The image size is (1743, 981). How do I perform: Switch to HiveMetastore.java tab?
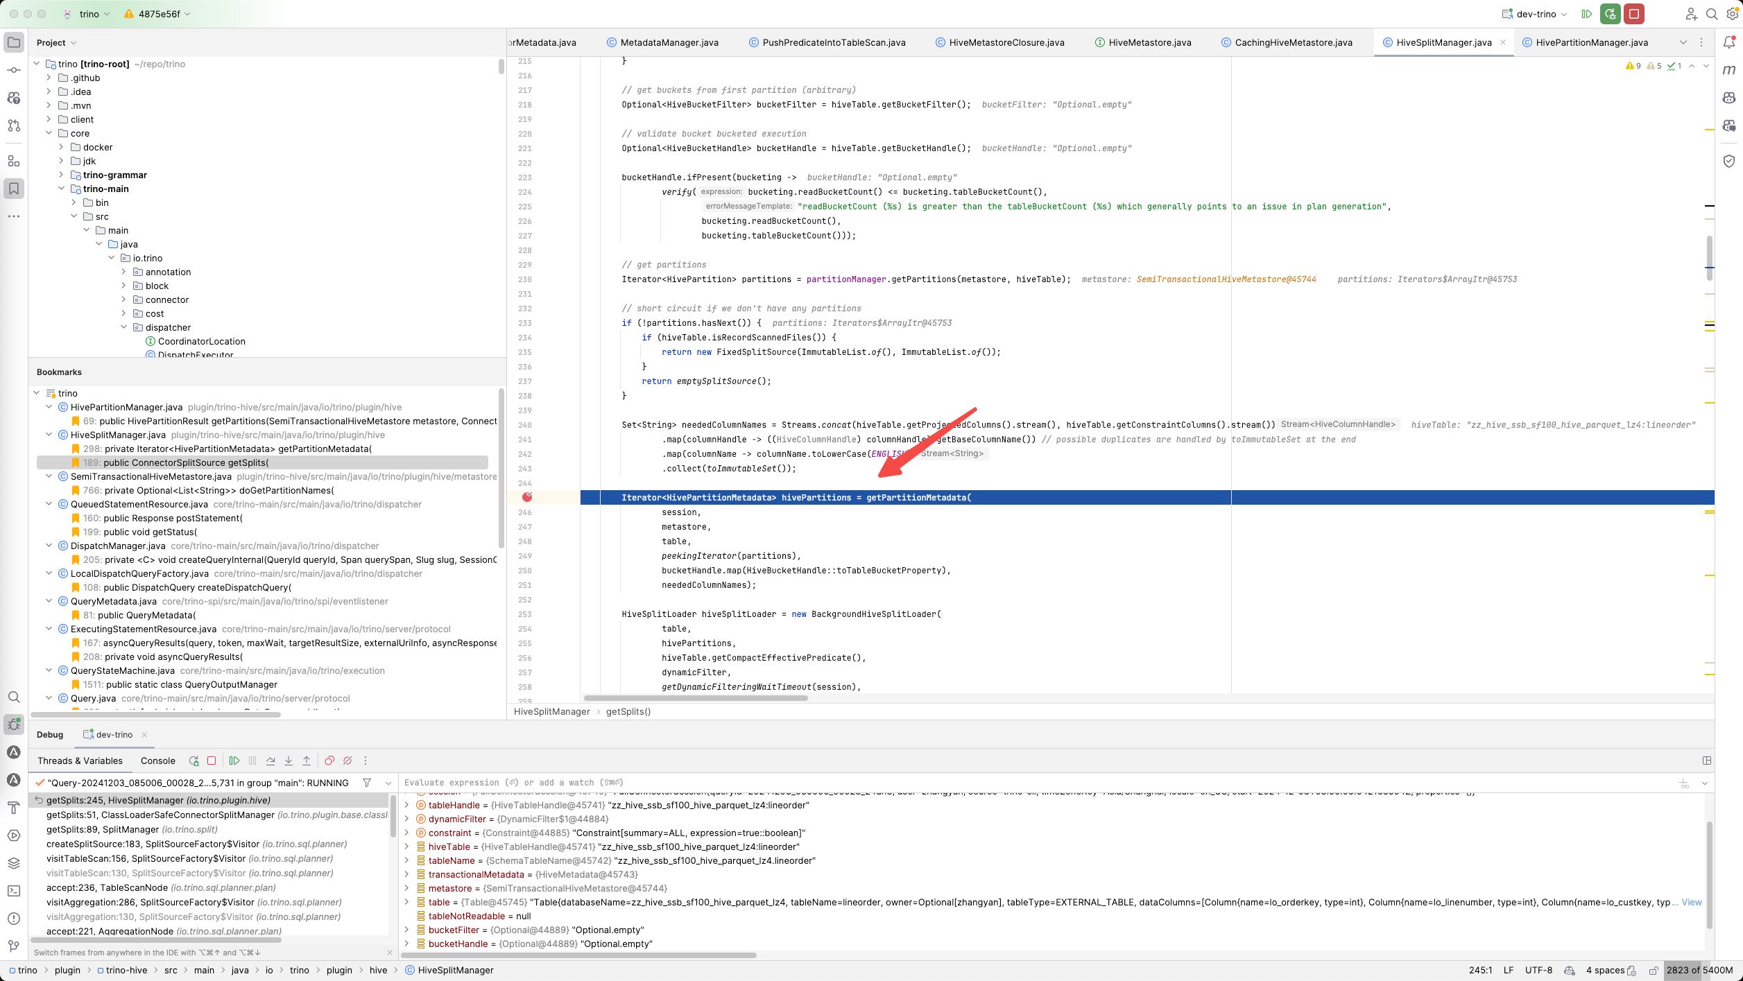[x=1143, y=42]
